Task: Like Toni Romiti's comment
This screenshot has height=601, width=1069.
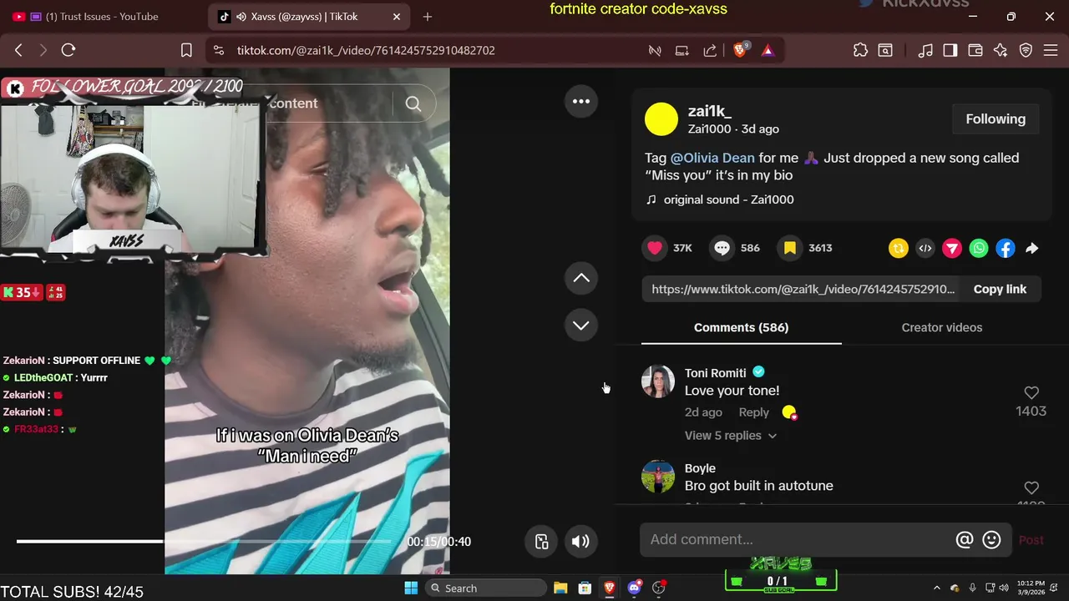Action: click(1031, 392)
